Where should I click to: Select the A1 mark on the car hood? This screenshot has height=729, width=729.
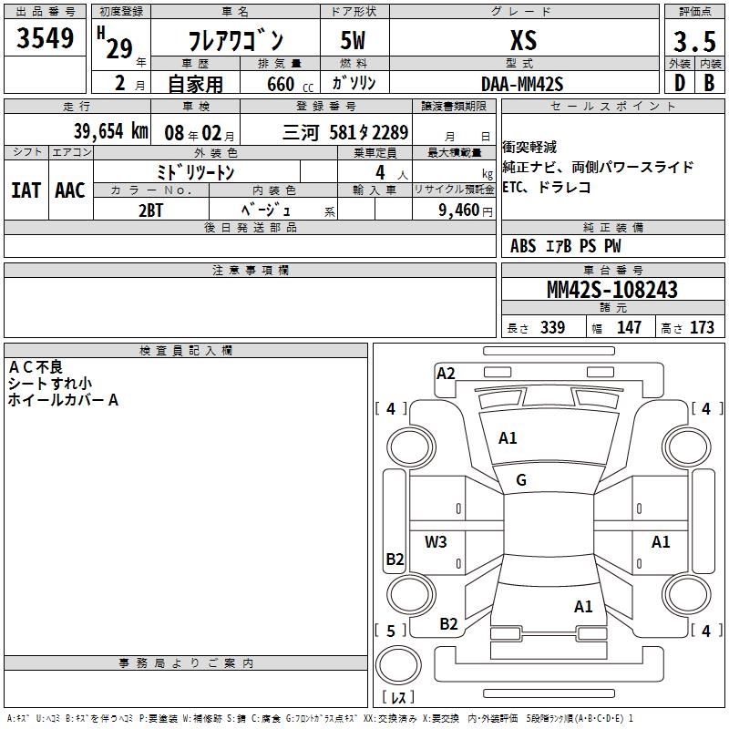[508, 438]
